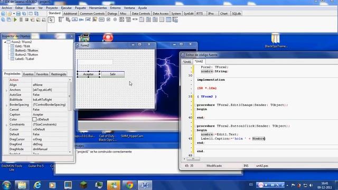Click the inspector scrollbar's up arrow
Viewport: 338px width, 190px height.
70,80
